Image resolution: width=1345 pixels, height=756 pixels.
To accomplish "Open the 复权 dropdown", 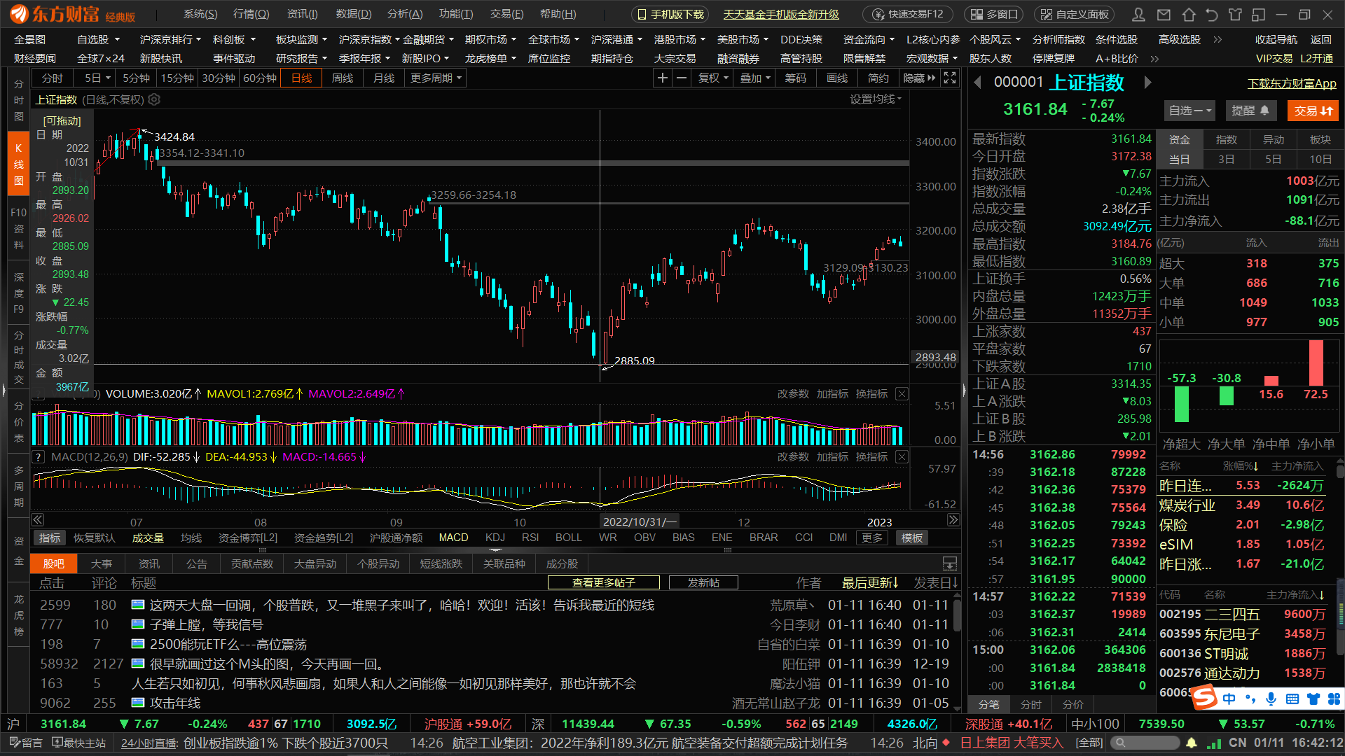I will point(713,78).
